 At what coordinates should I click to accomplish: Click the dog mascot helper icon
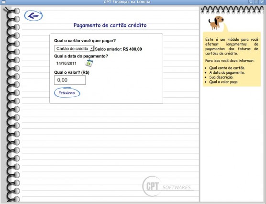pos(216,23)
